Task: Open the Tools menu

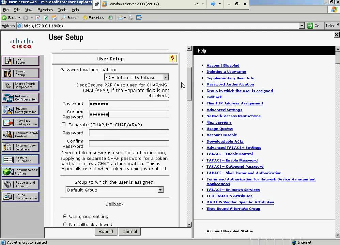Action: point(62,10)
